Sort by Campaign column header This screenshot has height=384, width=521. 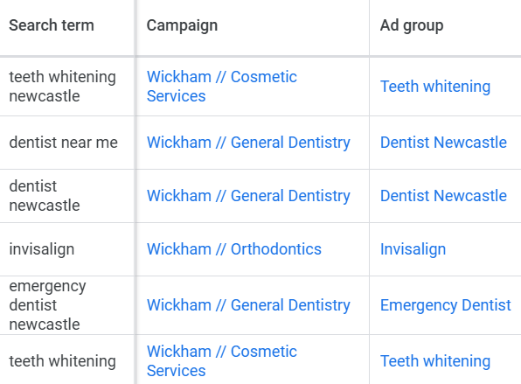pyautogui.click(x=182, y=25)
